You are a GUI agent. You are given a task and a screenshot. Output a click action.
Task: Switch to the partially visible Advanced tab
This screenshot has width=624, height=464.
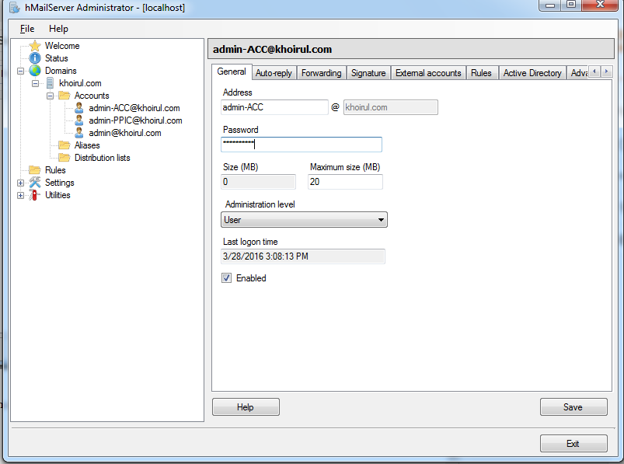(x=578, y=73)
